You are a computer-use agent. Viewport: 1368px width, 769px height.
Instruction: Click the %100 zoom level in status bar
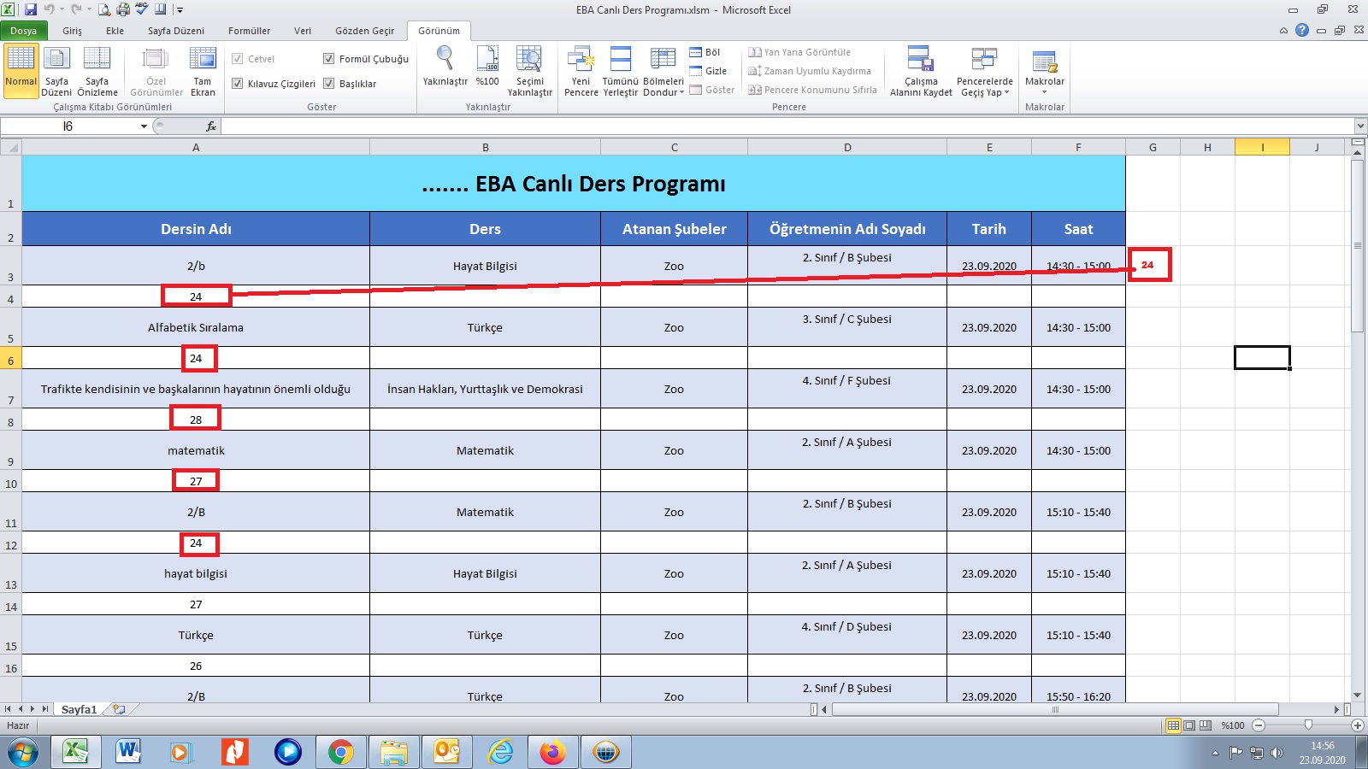1233,725
